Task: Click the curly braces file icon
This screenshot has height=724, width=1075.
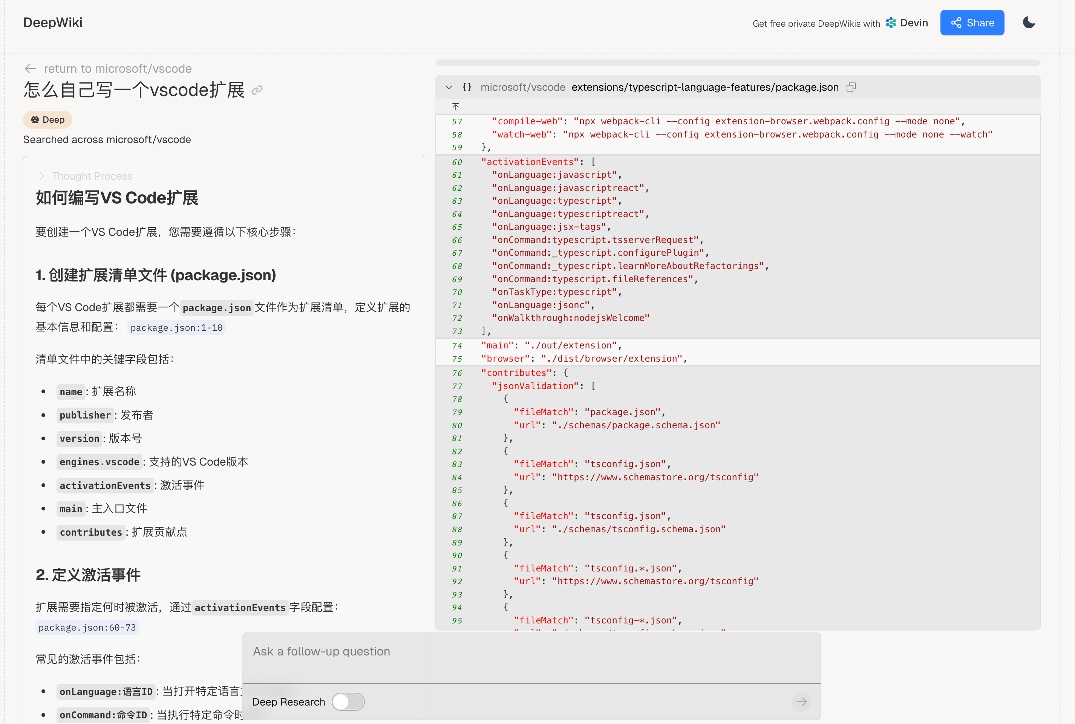Action: [467, 87]
